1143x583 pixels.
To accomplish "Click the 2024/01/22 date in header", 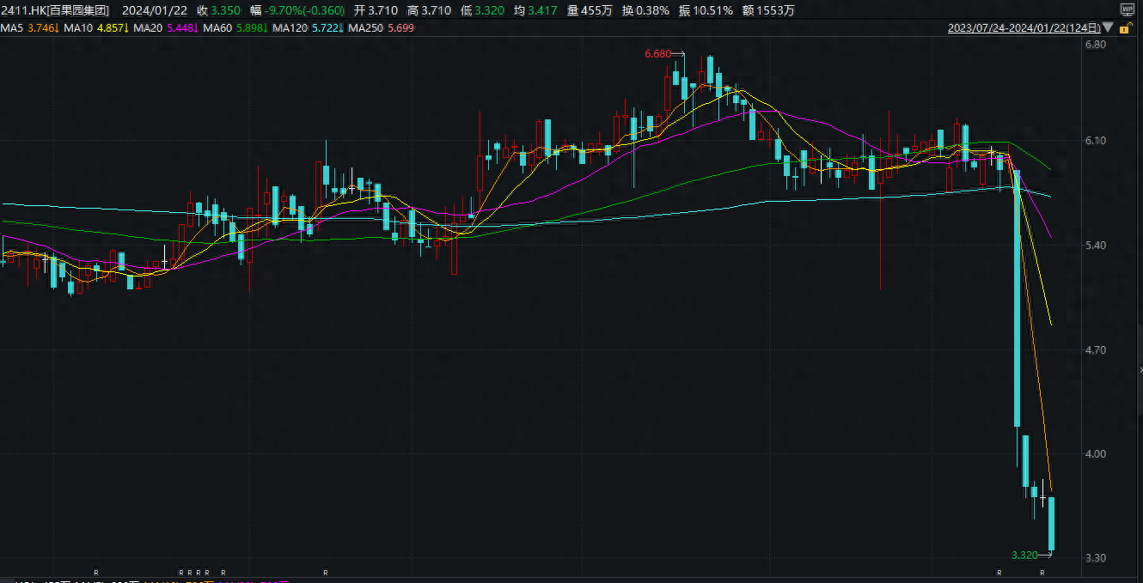I will [156, 10].
